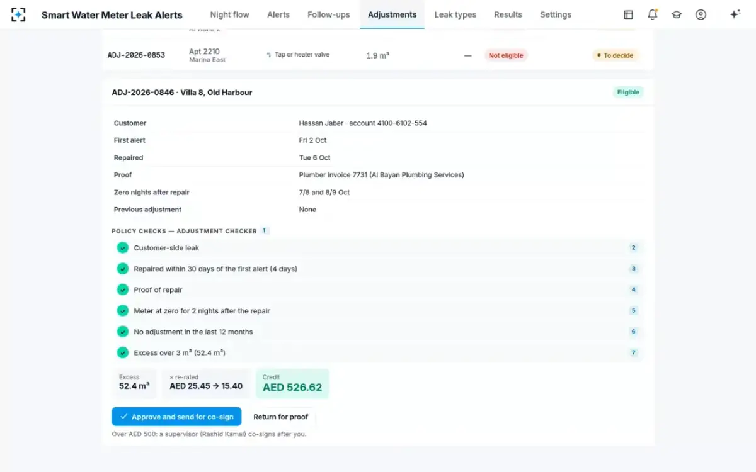756x472 pixels.
Task: Click the Customer-side leak green check icon
Action: [123, 248]
